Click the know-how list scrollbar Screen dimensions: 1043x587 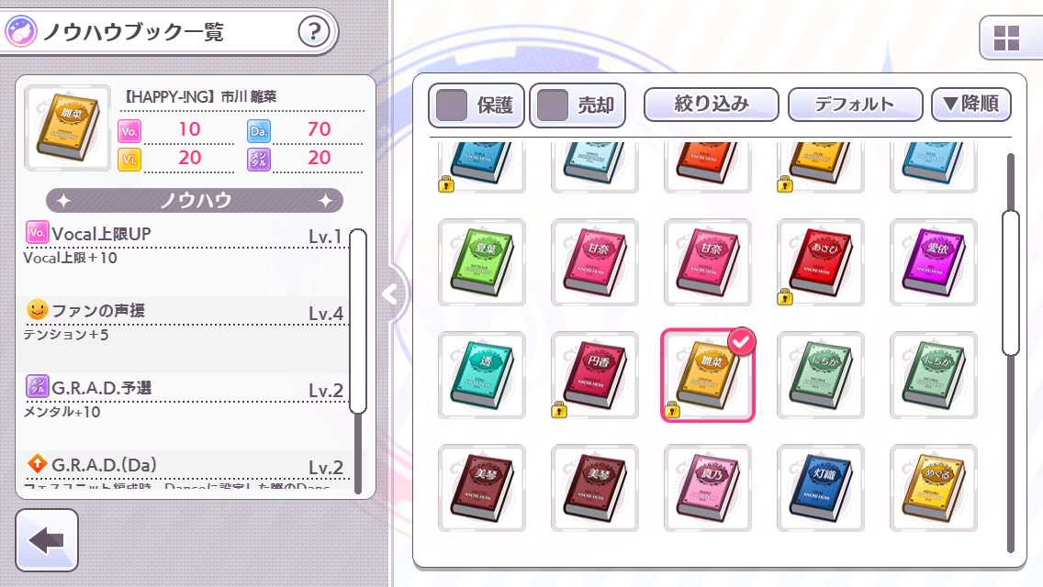358,321
